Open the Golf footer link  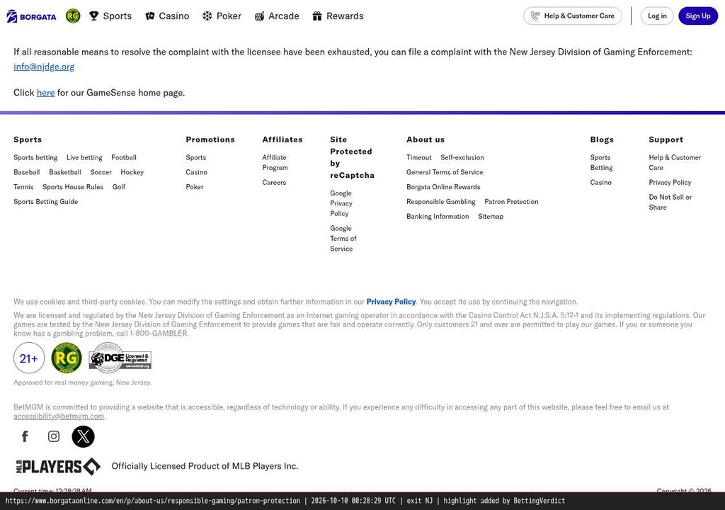point(119,187)
